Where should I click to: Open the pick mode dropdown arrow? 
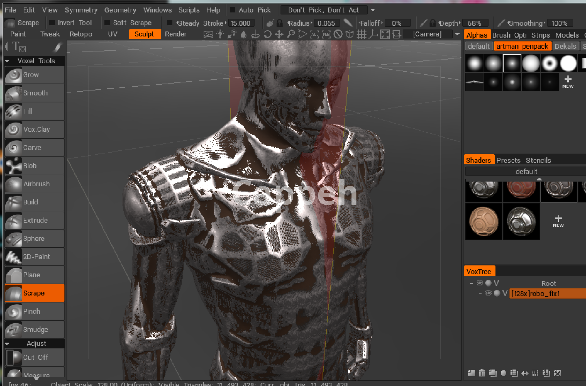pos(373,10)
